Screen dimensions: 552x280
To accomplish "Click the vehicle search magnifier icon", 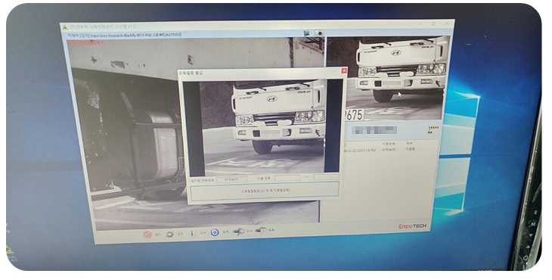I will click(238, 232).
